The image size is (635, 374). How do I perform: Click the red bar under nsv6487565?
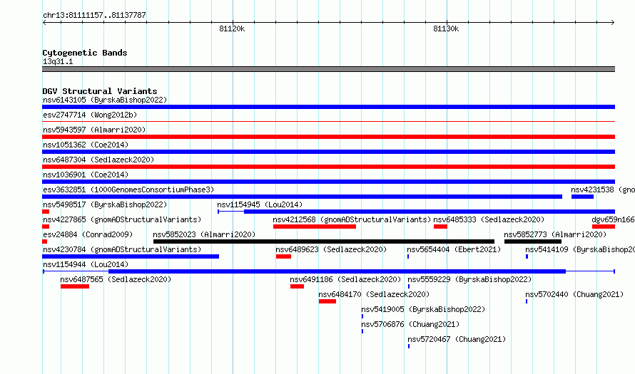75,286
